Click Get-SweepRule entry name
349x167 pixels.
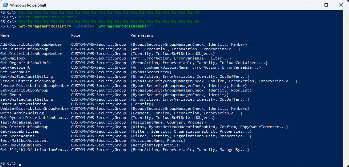click(15, 72)
